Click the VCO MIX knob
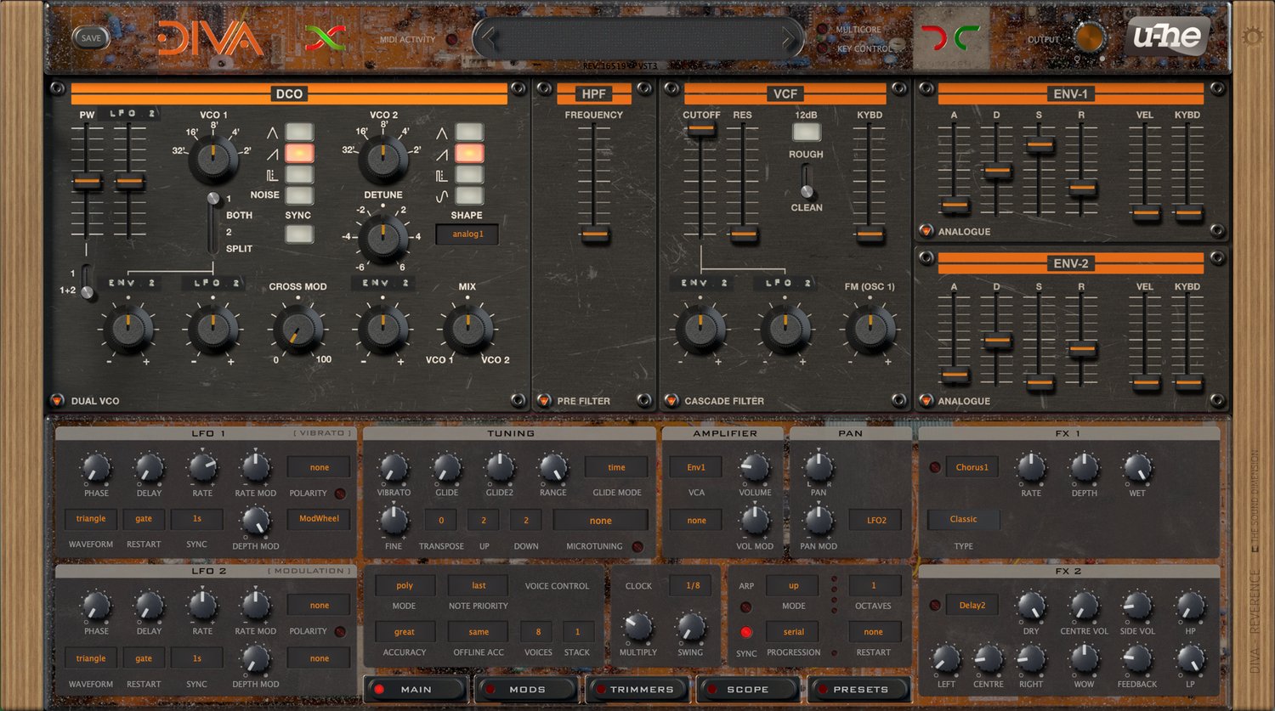 click(x=468, y=329)
